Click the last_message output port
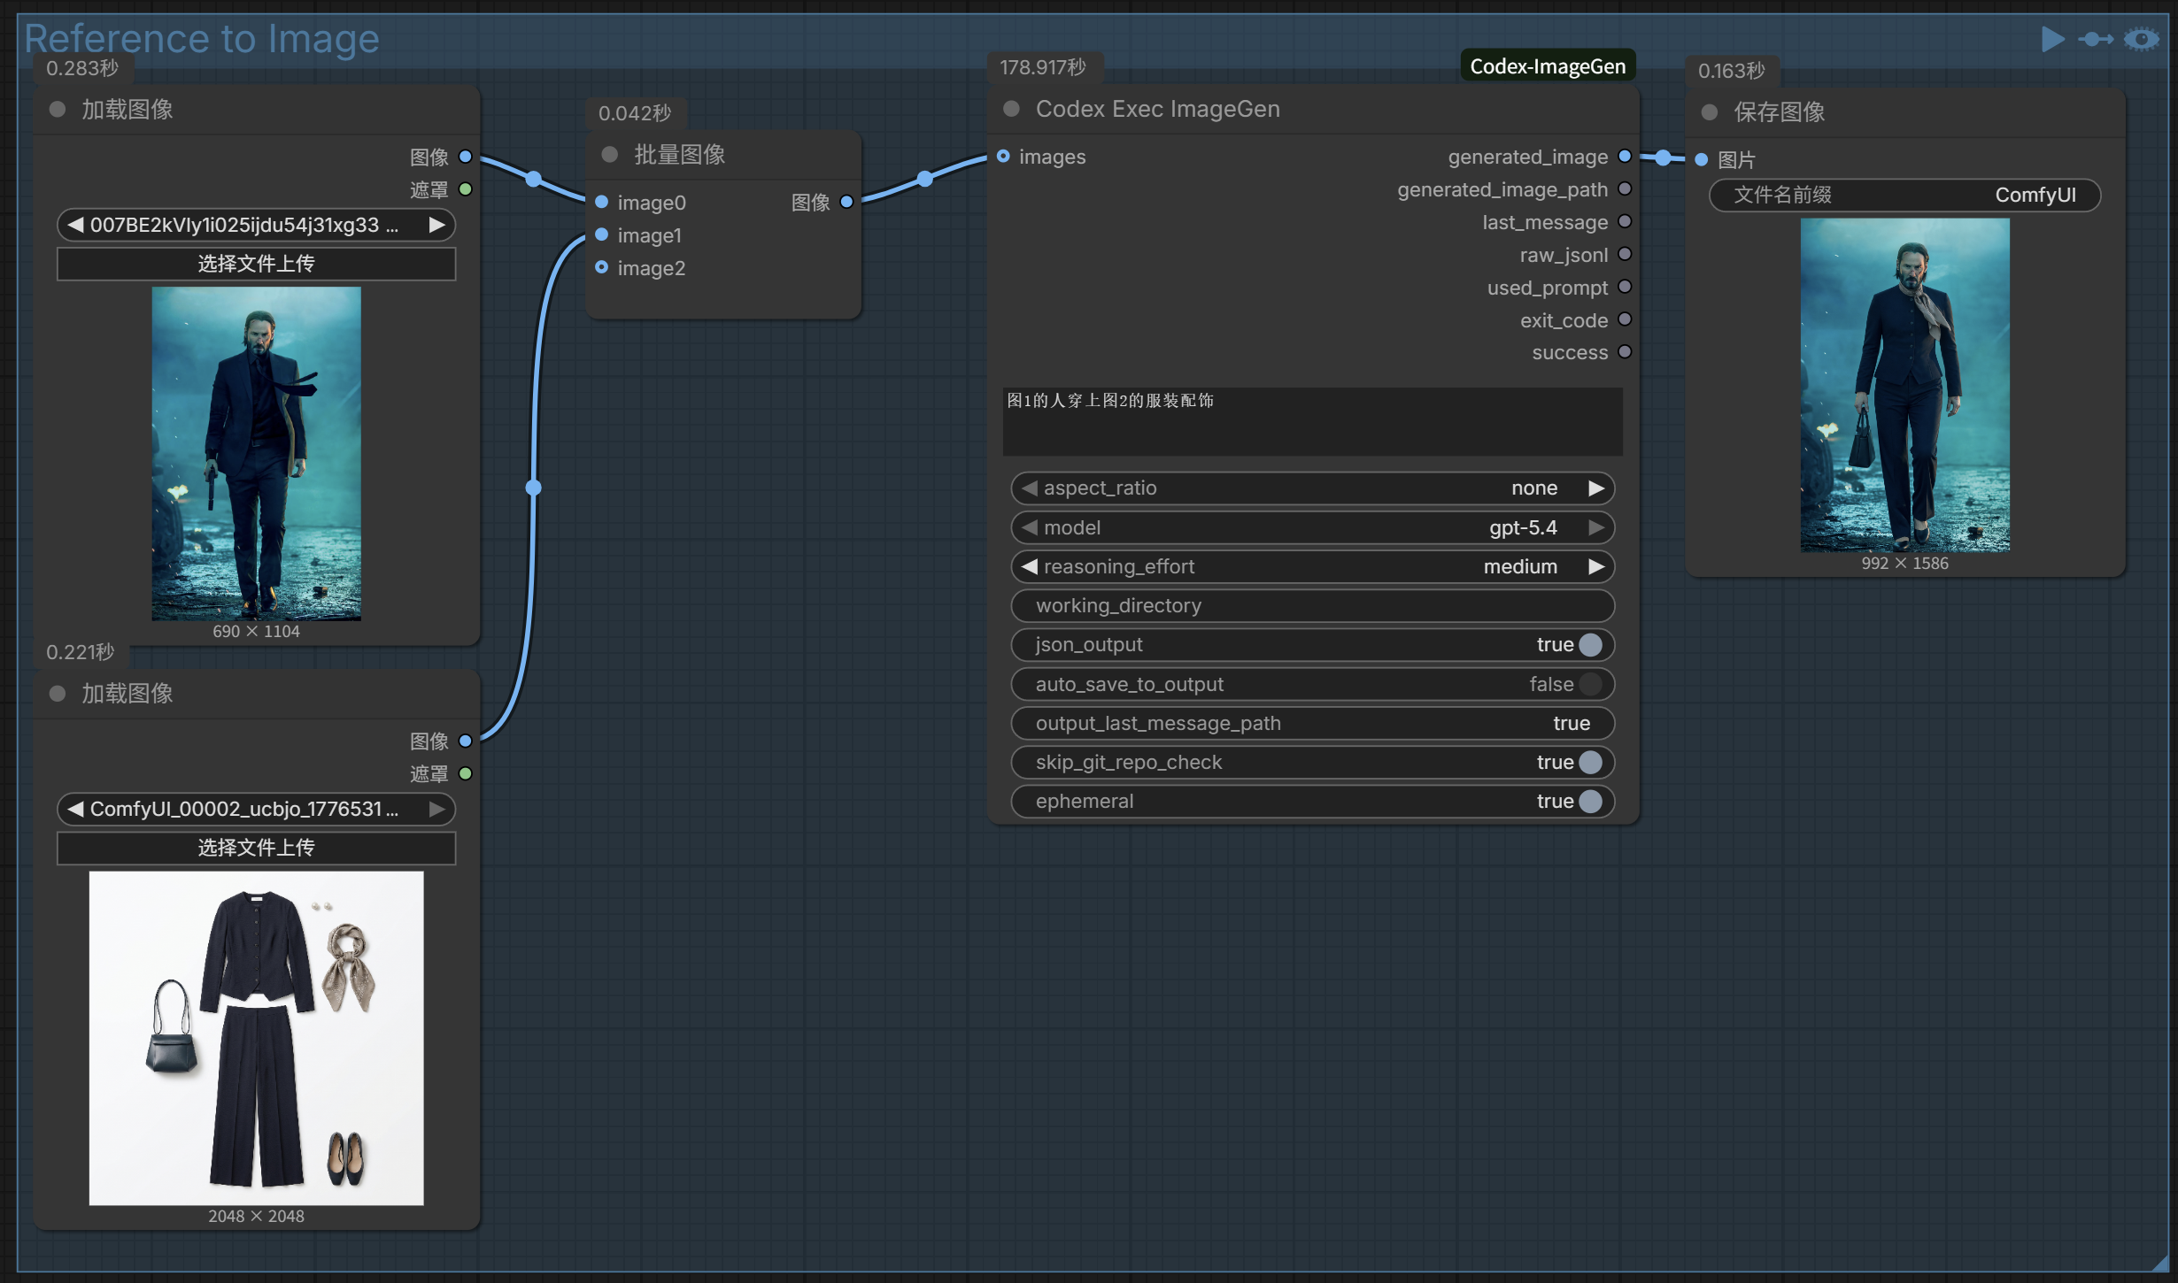This screenshot has height=1283, width=2178. 1625,221
